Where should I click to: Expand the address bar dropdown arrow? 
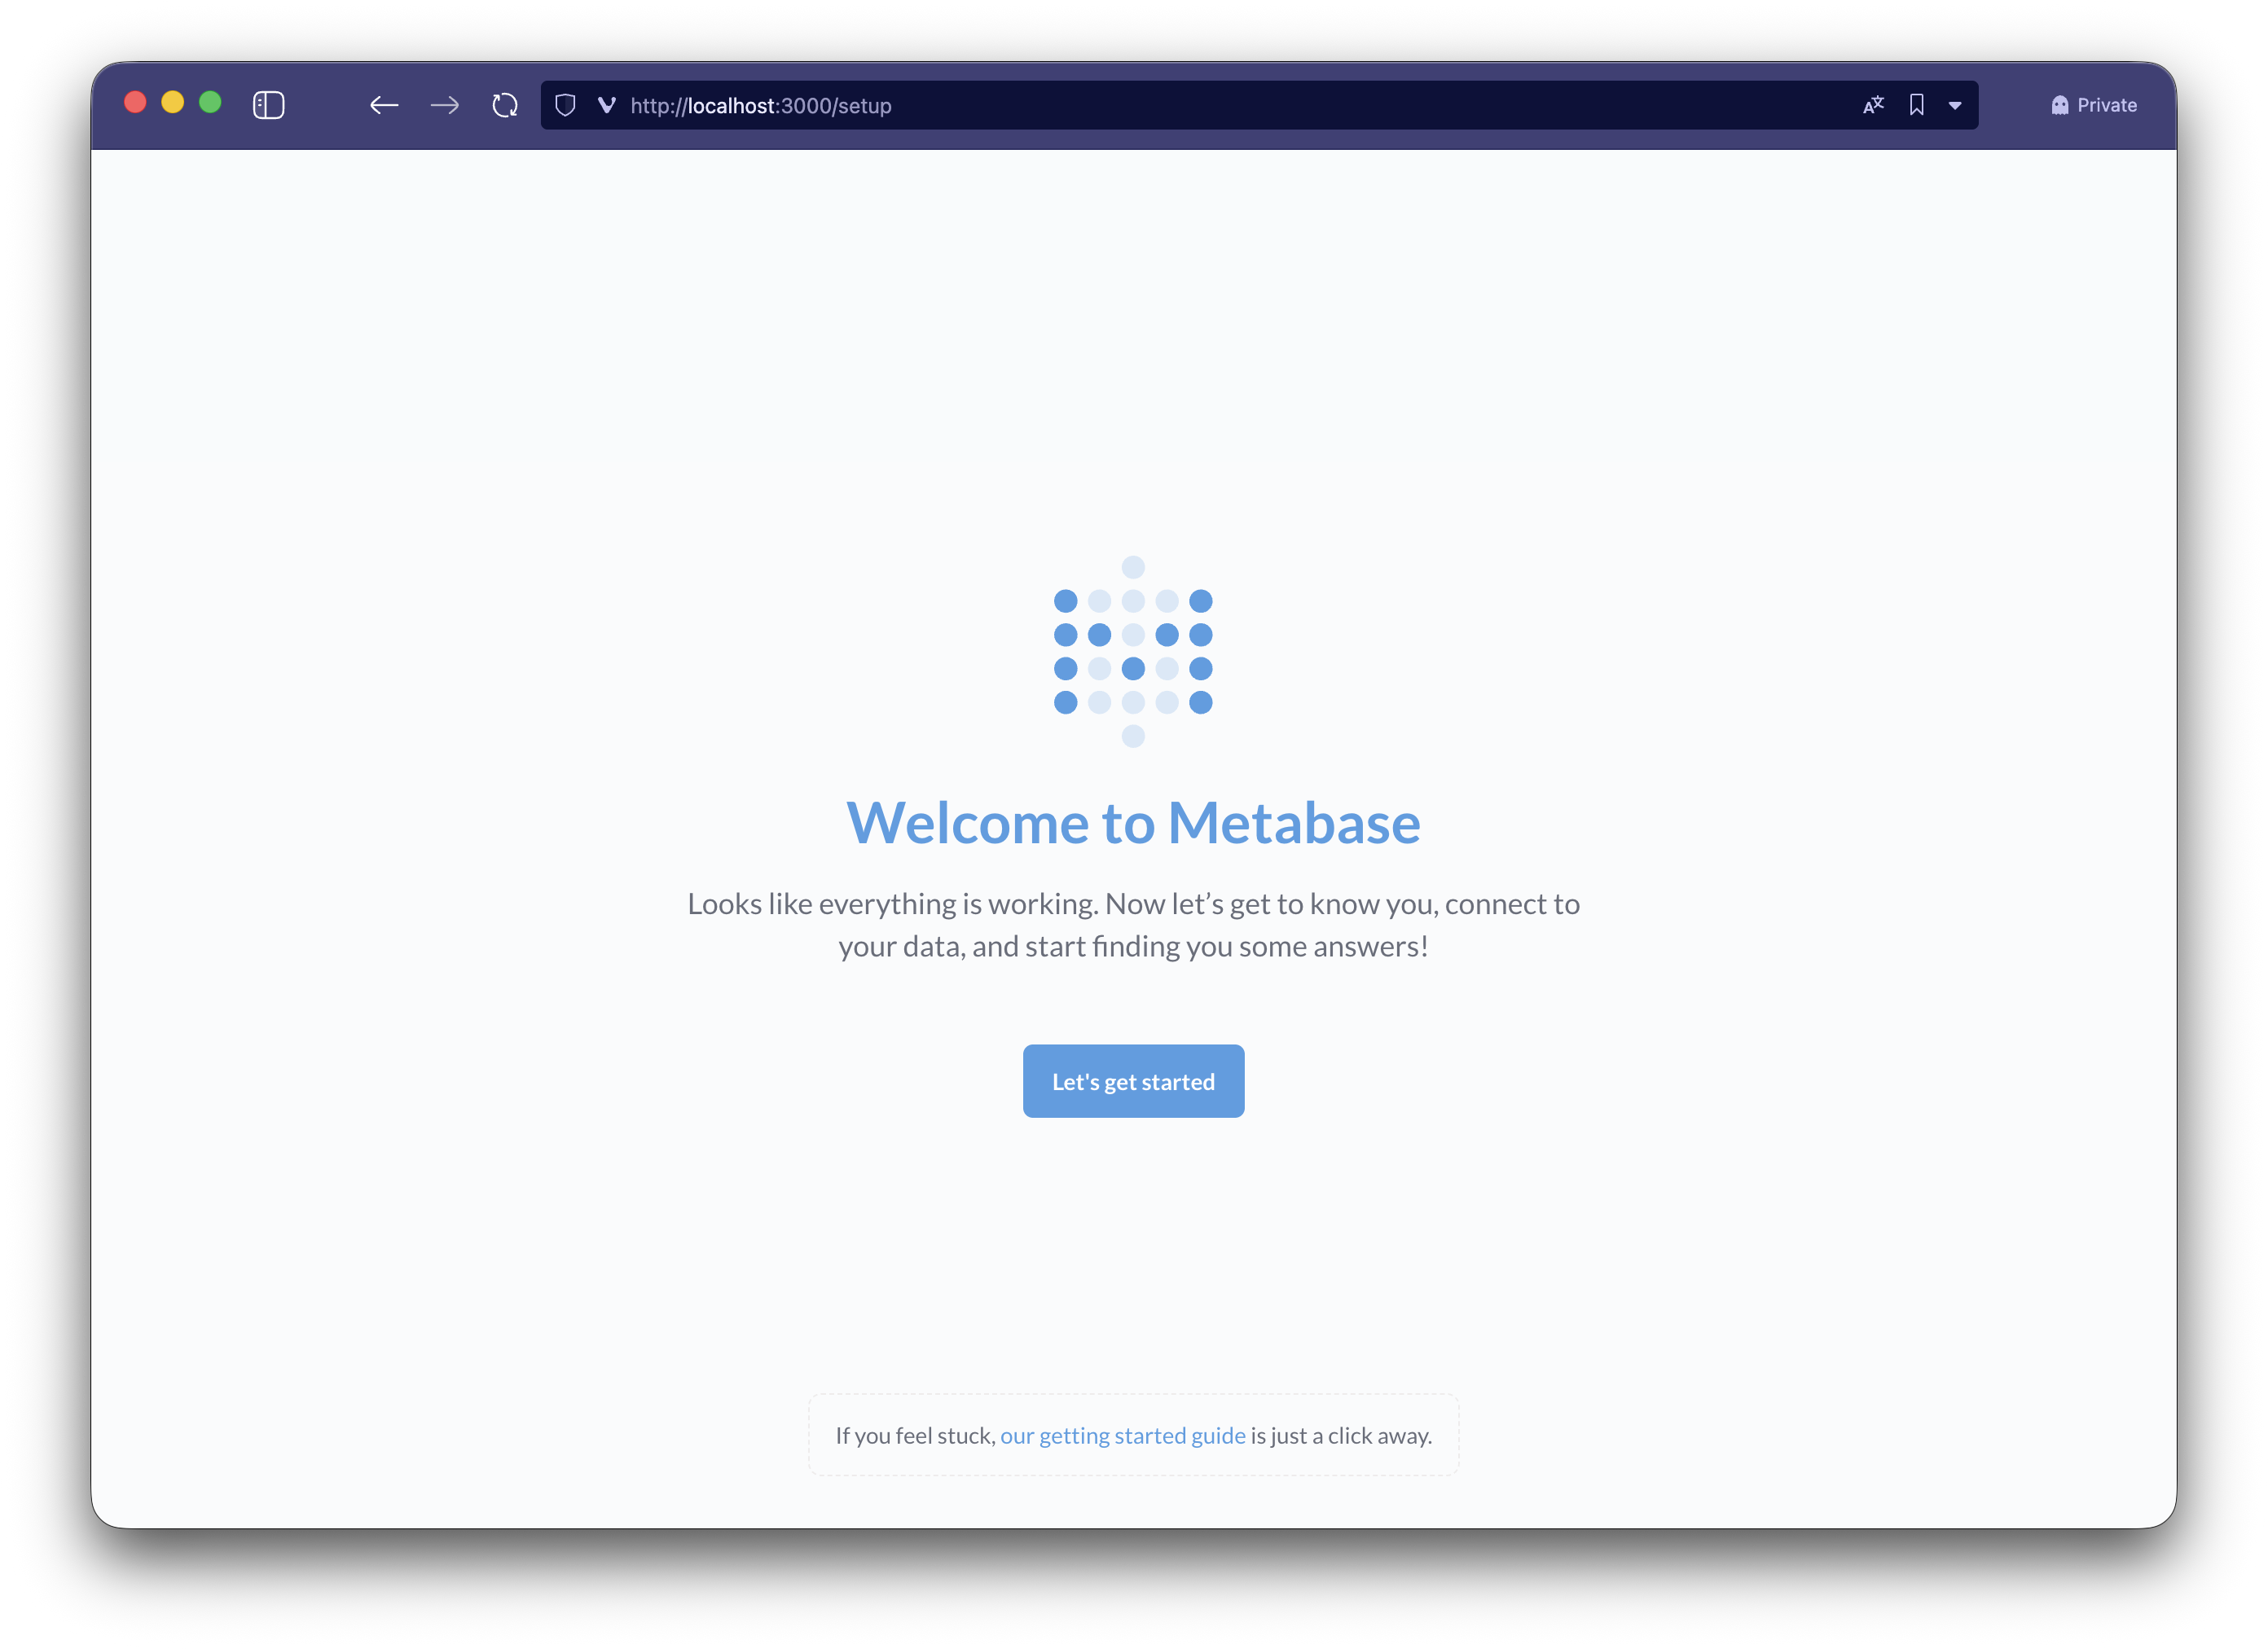(x=1955, y=105)
